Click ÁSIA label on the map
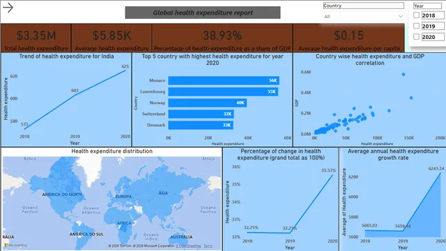Viewport: 446px width, 251px height. coord(163,193)
